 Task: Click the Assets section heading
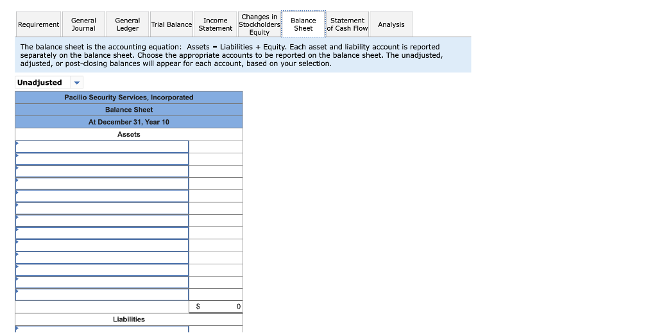coord(128,135)
